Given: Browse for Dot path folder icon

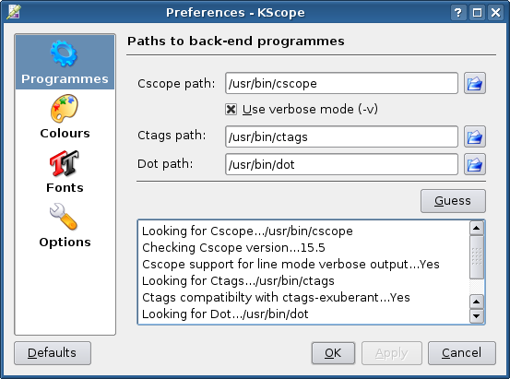Looking at the screenshot, I should (475, 164).
